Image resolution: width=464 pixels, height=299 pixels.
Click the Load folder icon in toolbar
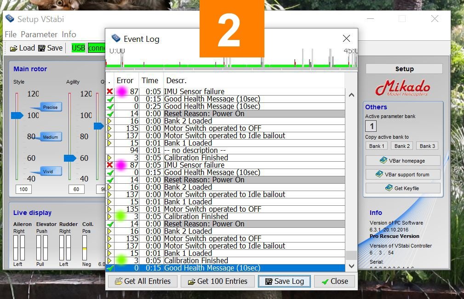coord(13,48)
